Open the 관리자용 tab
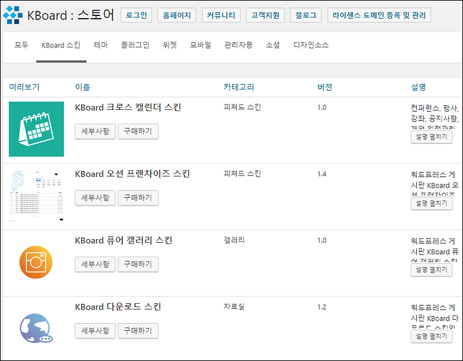463x361 pixels. [x=239, y=45]
